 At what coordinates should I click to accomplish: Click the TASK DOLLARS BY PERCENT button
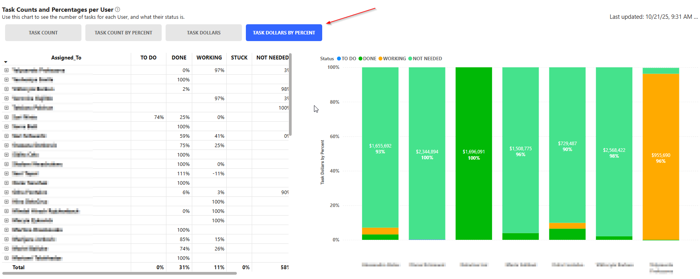click(x=284, y=33)
